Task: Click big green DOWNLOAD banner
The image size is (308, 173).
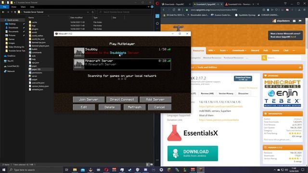Action: point(192,153)
